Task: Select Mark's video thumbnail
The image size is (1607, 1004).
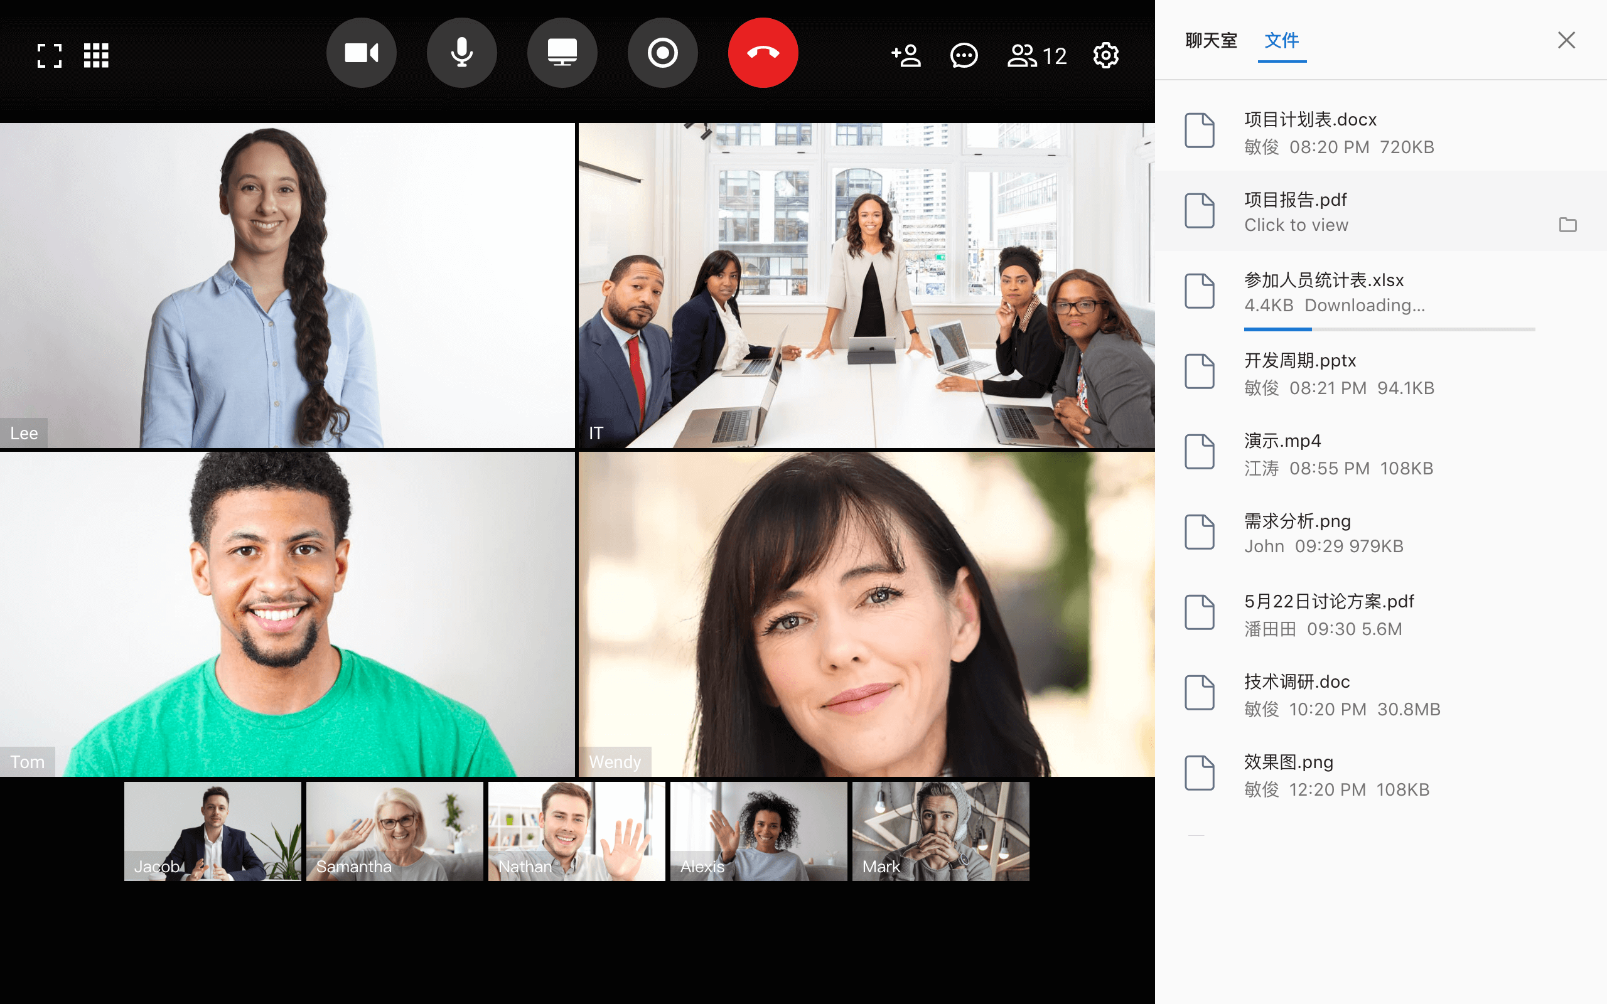Action: 940,831
